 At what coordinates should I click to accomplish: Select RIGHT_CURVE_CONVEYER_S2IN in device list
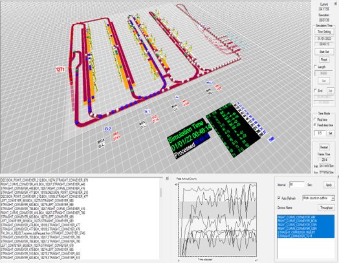[x=306, y=229]
